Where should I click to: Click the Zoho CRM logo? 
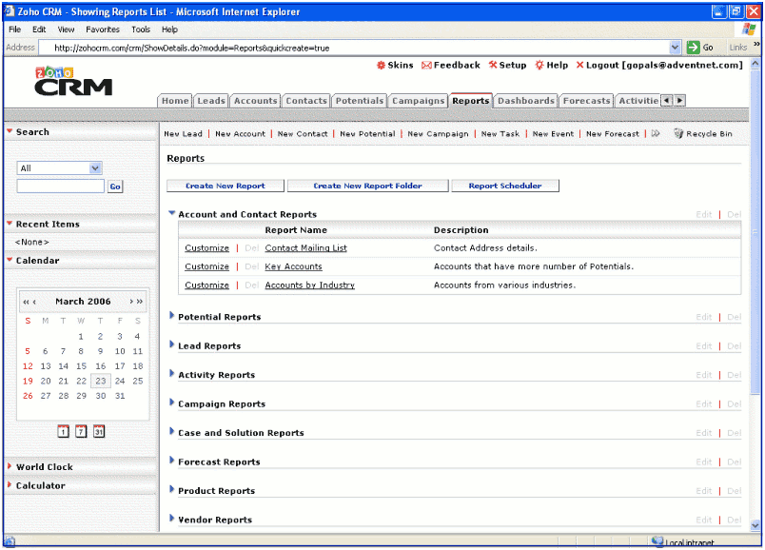point(73,82)
